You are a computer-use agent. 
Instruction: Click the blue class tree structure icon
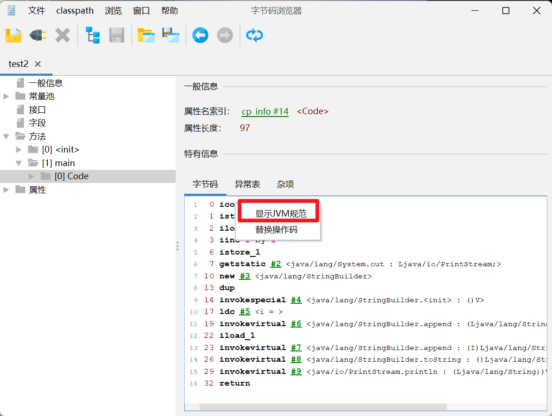coord(92,35)
